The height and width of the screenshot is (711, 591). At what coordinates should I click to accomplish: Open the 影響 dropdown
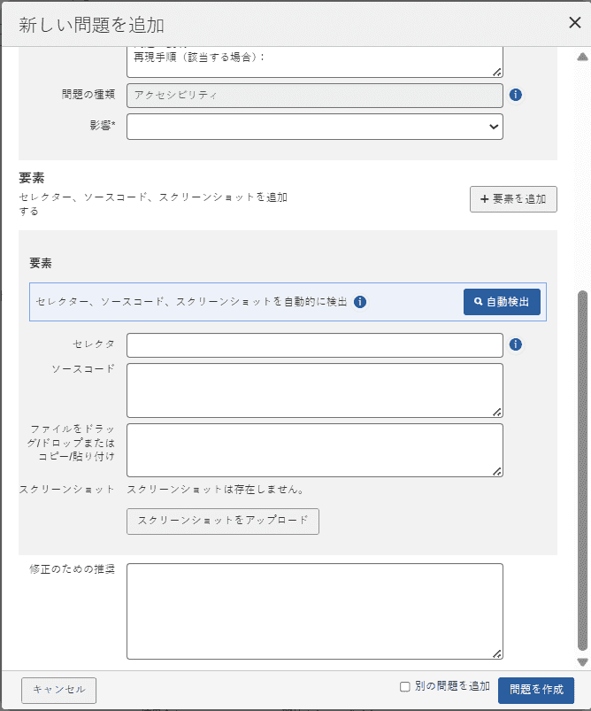tap(314, 127)
